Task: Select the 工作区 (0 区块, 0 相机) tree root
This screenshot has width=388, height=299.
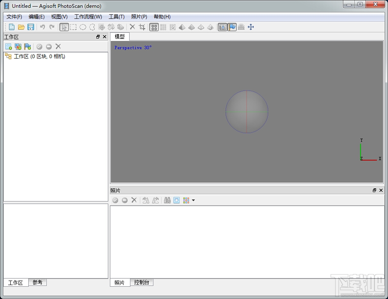Action: click(35, 57)
